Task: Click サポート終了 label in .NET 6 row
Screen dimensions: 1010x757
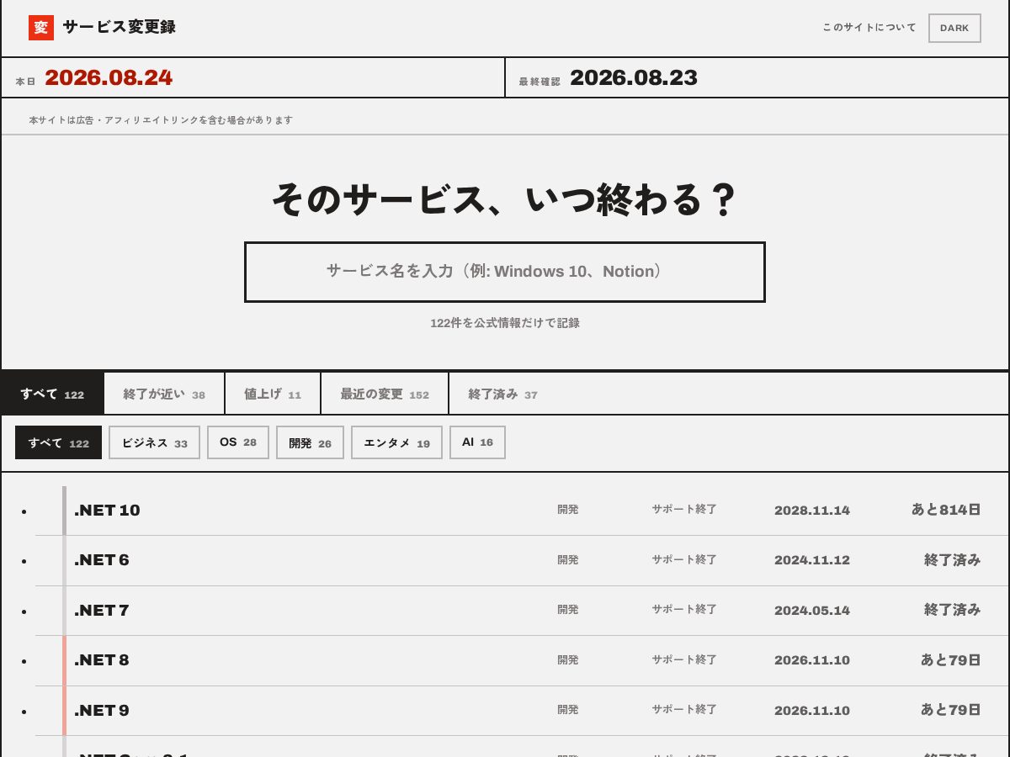Action: [684, 559]
